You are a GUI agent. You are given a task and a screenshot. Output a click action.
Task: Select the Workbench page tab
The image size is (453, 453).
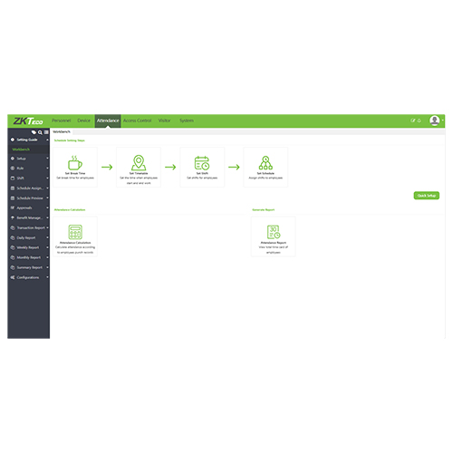coord(62,131)
